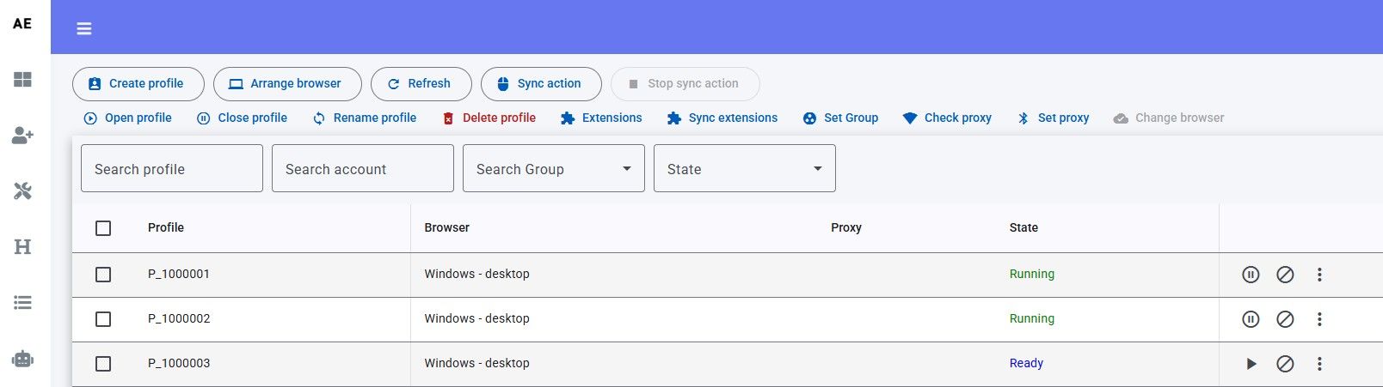Select checkbox for P_1000003
Screen dimensions: 1383x387
[103, 364]
